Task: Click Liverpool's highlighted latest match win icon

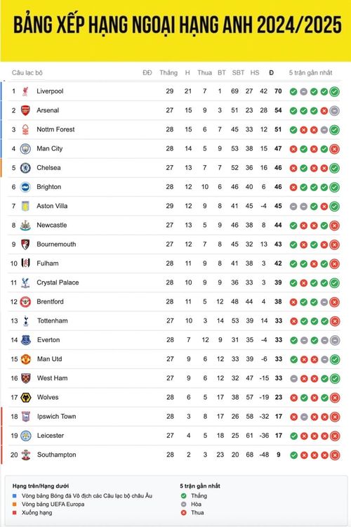Action: (x=334, y=91)
